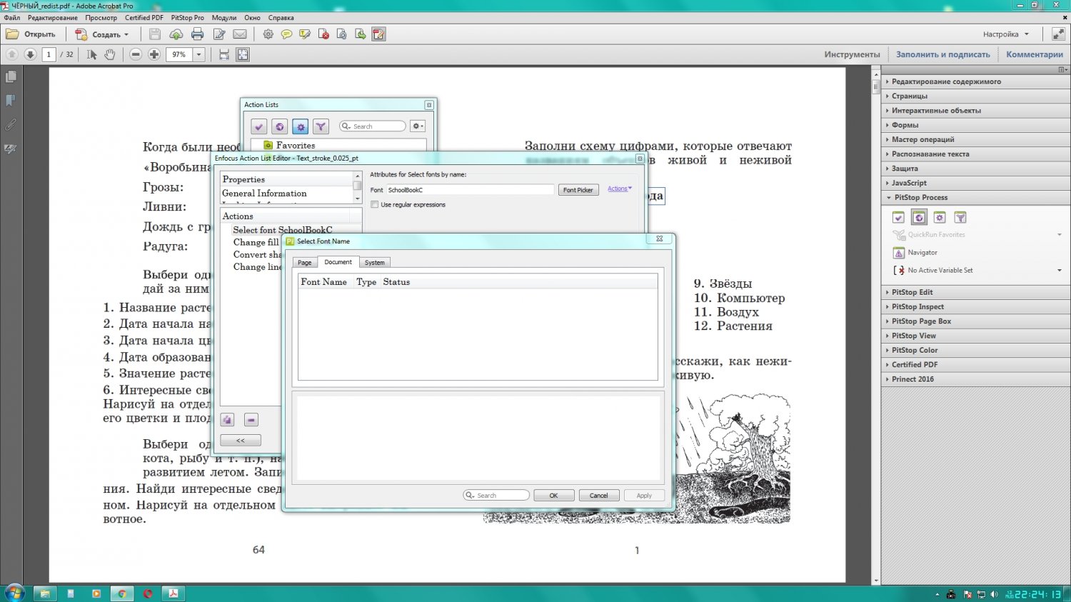
Task: Open page thumbnails sidebar icon
Action: tap(11, 76)
